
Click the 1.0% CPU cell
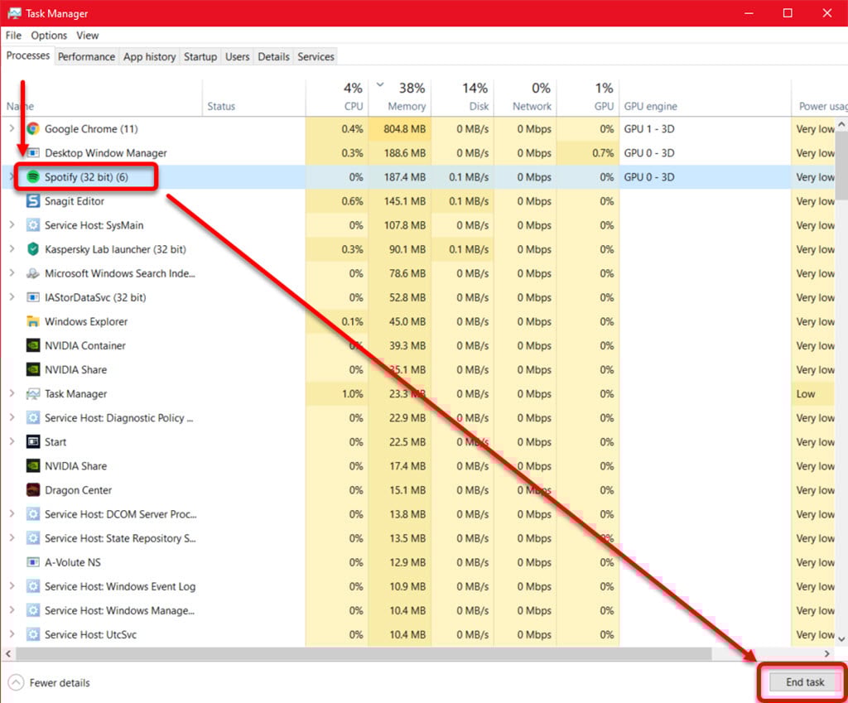[337, 393]
